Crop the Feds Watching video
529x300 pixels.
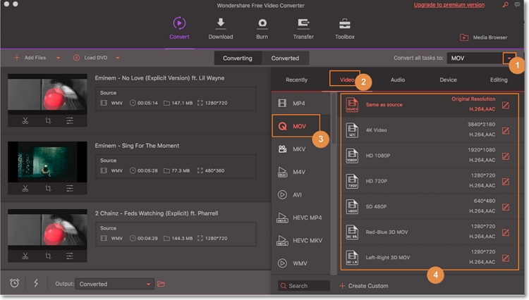click(48, 256)
